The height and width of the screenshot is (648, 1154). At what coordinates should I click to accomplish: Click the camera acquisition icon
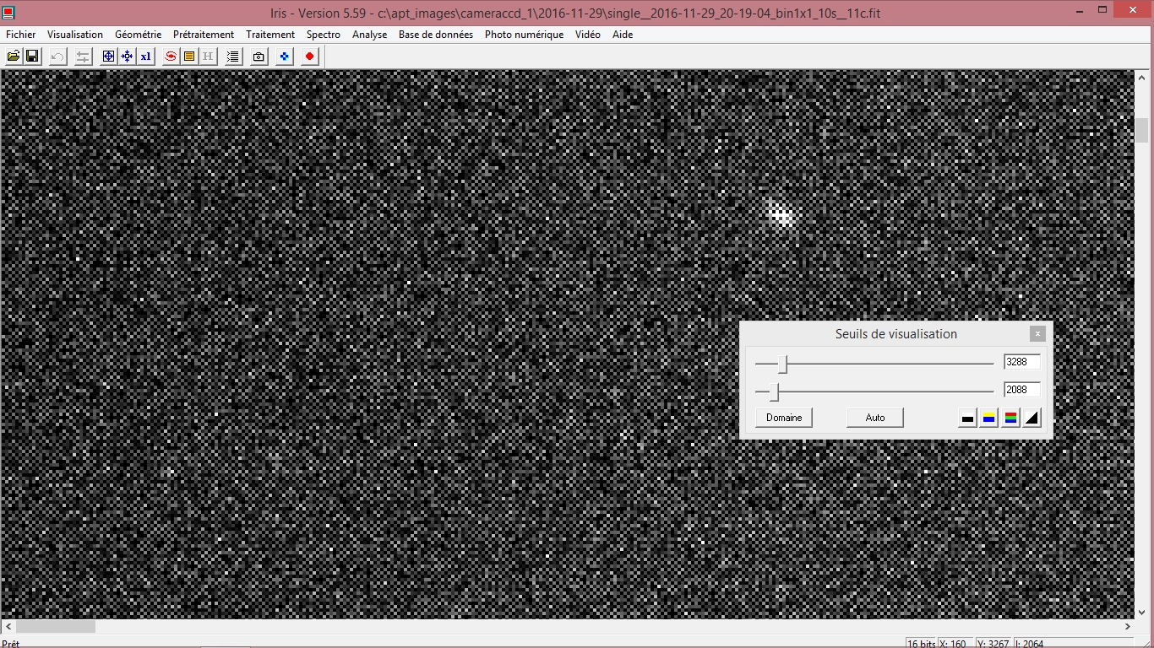tap(259, 57)
